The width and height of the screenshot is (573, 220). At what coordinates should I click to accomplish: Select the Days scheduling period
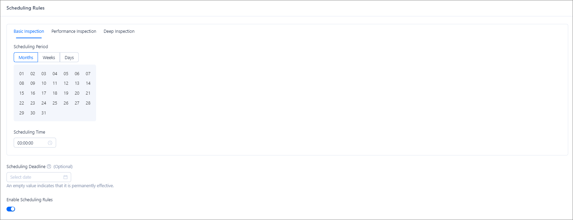(69, 57)
